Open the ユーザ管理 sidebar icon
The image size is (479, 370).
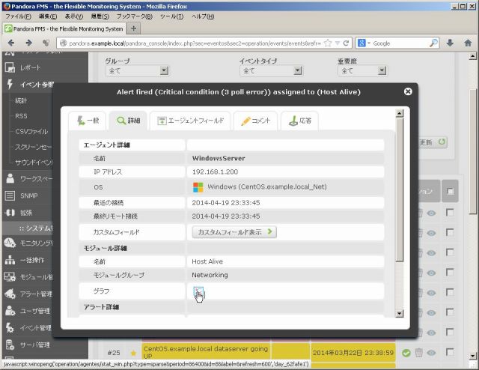[x=10, y=311]
